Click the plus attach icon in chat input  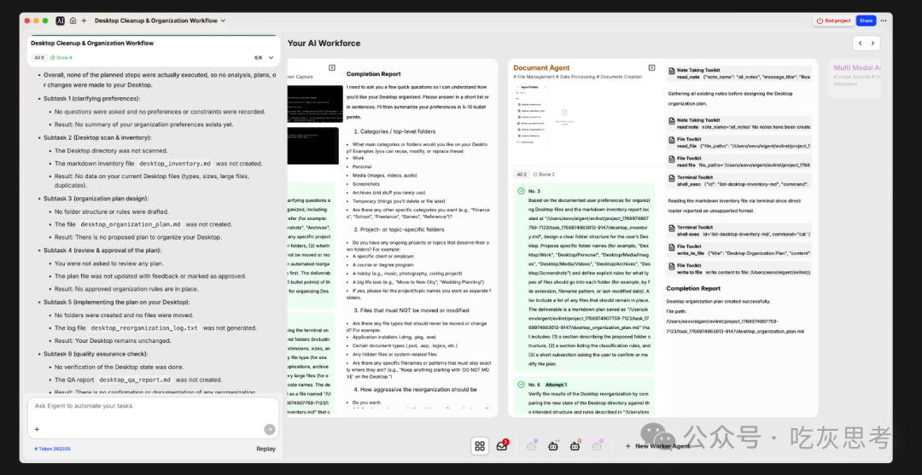(37, 429)
